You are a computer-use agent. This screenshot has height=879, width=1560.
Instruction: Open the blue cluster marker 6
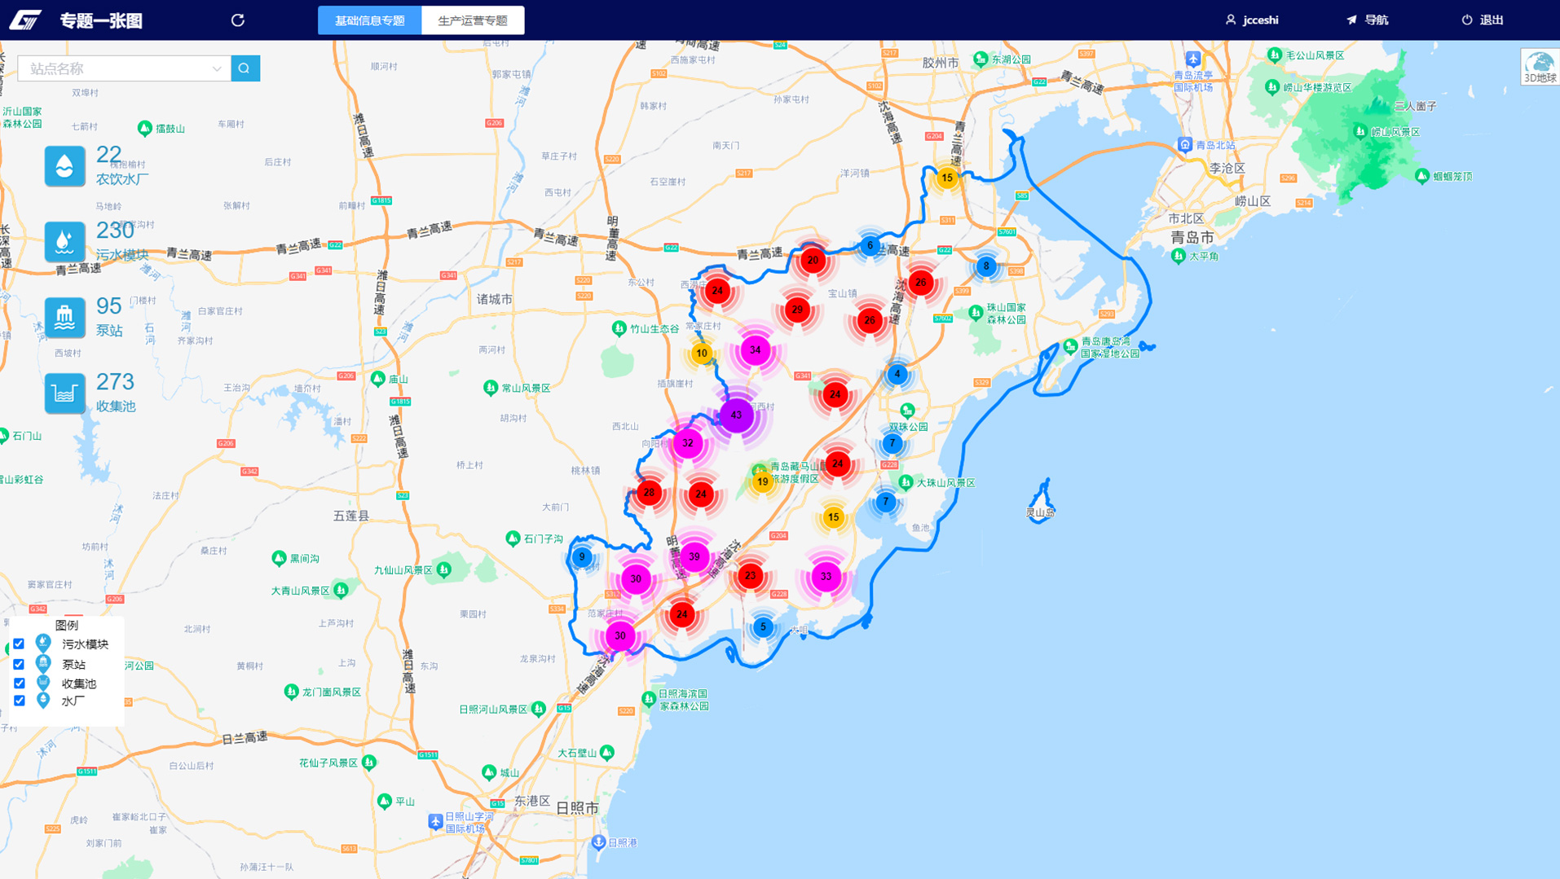870,246
